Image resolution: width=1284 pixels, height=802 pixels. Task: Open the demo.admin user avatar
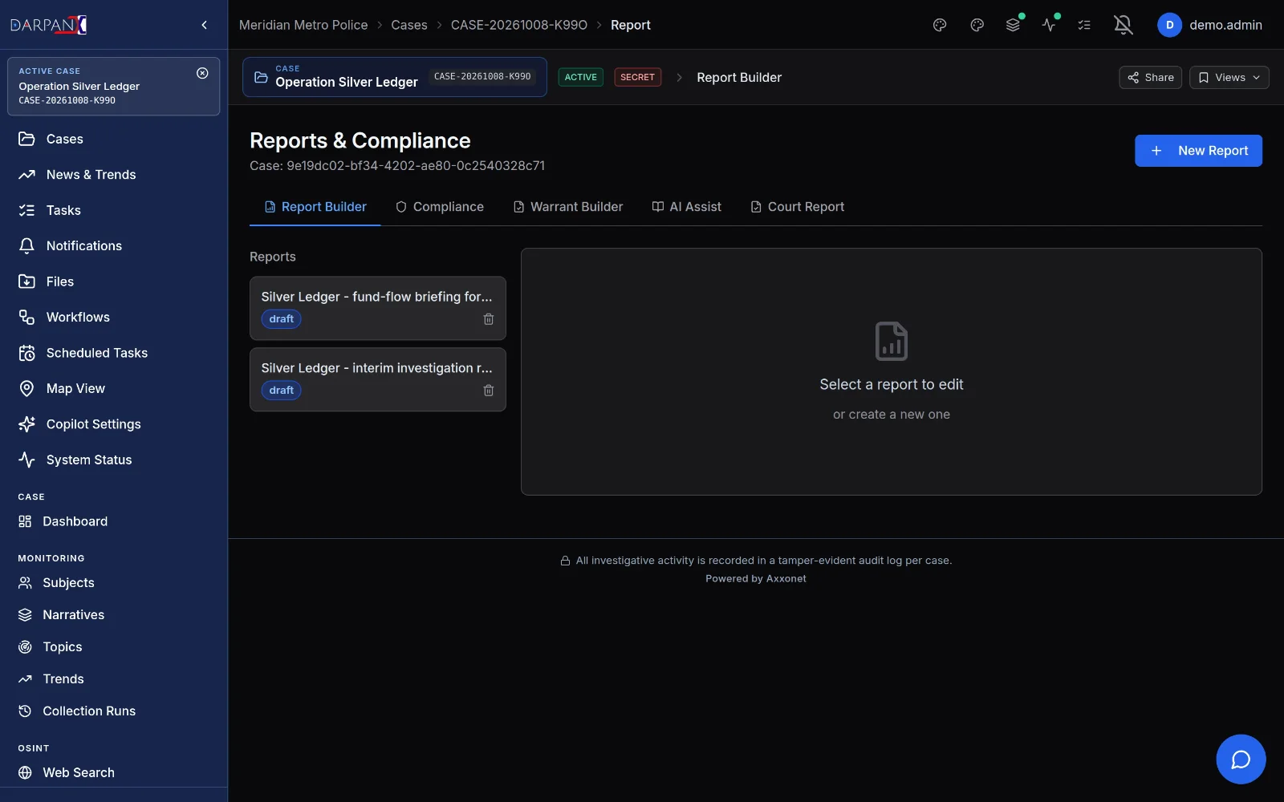1169,25
